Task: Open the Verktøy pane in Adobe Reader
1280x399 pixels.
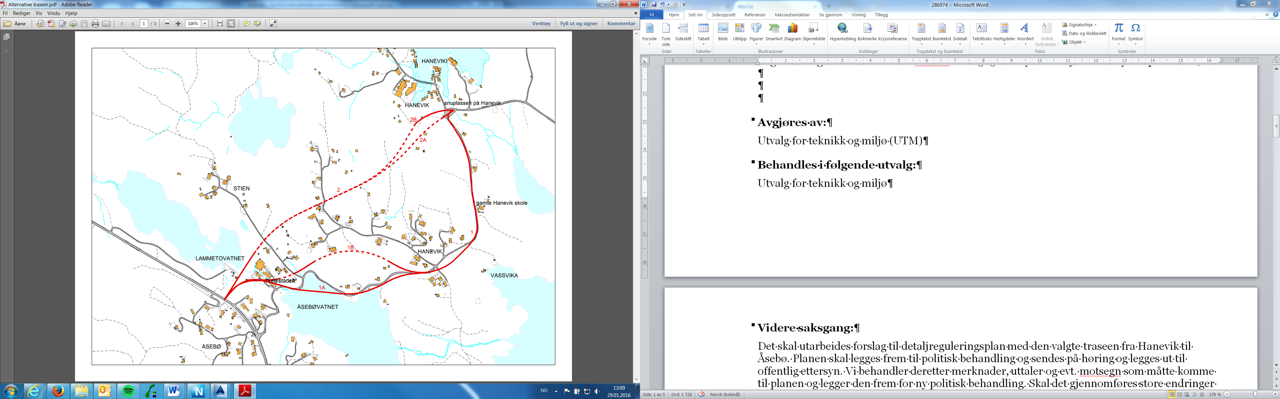Action: [541, 23]
